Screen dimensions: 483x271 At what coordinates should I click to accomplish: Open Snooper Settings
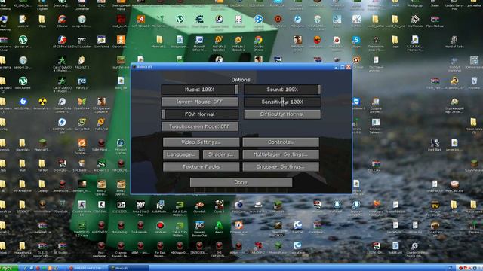click(x=281, y=166)
